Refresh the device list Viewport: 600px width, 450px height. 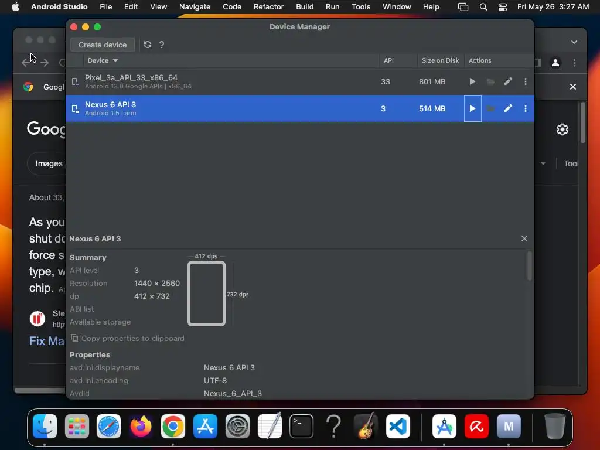pyautogui.click(x=147, y=45)
